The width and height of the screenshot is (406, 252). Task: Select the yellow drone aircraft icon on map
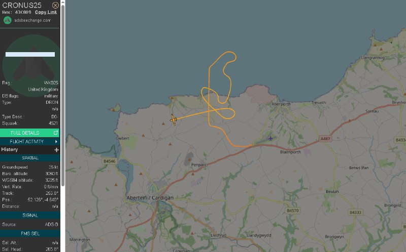pos(174,120)
